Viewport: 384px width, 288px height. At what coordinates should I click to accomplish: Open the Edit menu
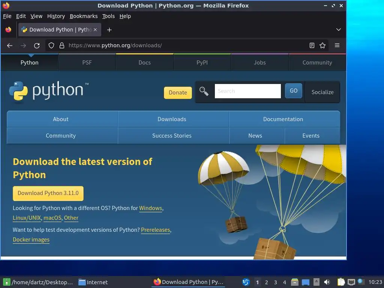(21, 16)
